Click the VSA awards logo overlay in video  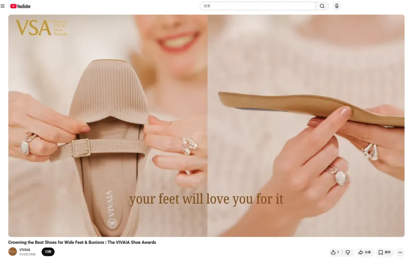[x=42, y=27]
